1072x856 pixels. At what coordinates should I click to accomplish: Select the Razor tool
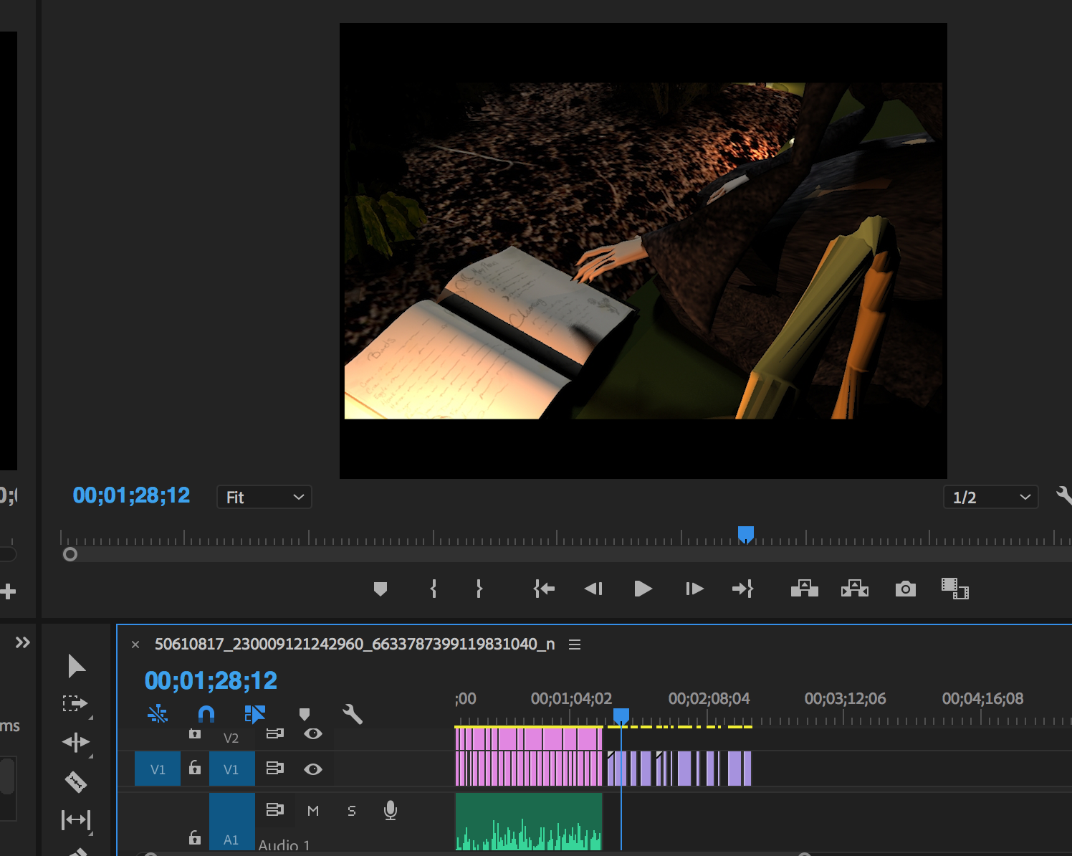[x=76, y=781]
